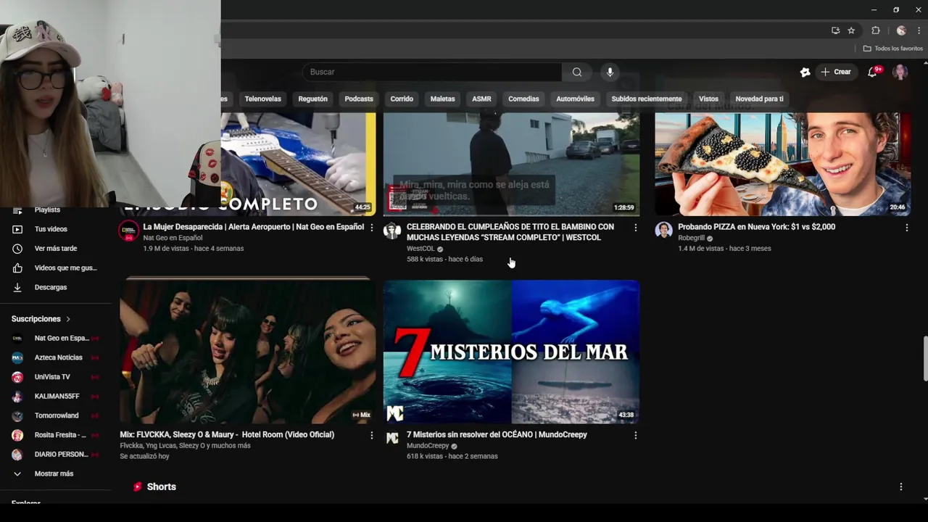
Task: Select Novedad para ti filter chip
Action: click(759, 99)
